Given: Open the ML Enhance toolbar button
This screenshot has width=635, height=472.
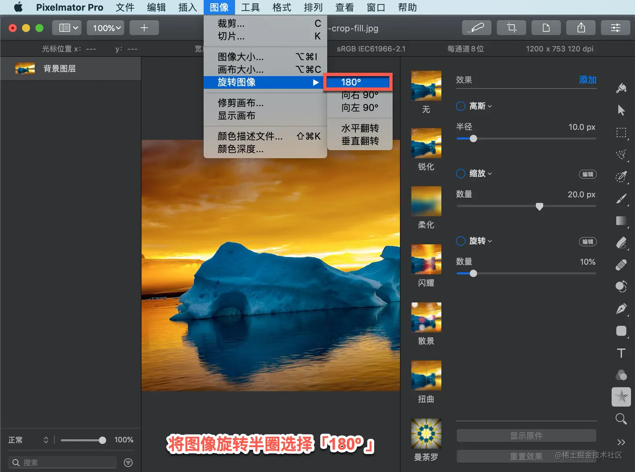Looking at the screenshot, I should coord(477,28).
